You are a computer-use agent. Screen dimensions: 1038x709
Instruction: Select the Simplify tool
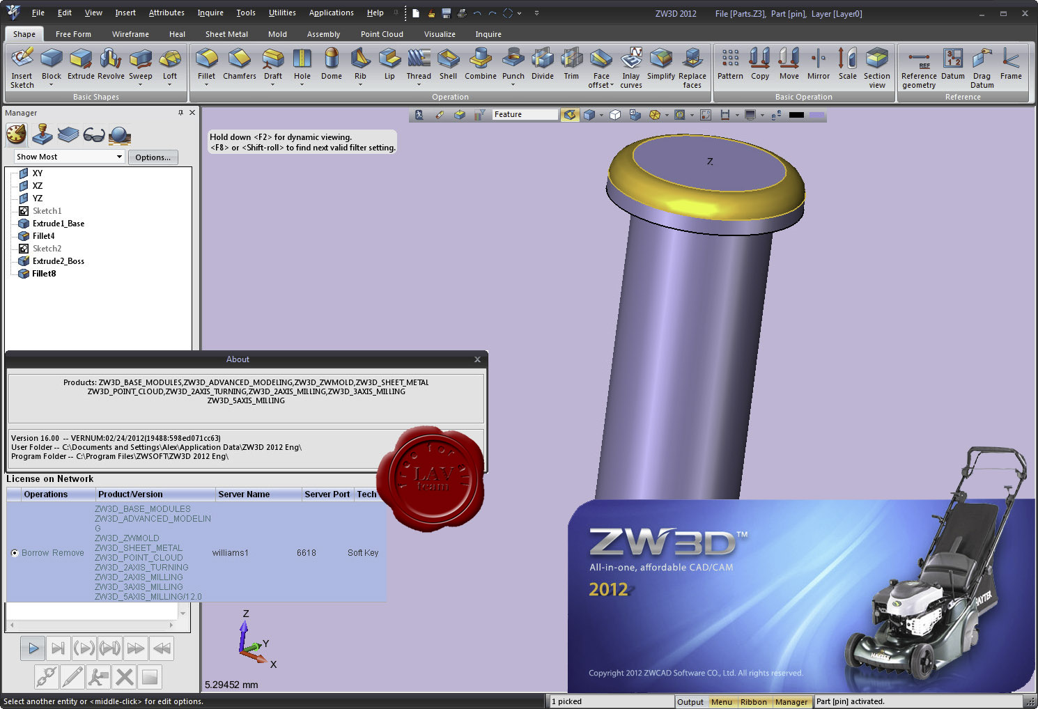661,63
